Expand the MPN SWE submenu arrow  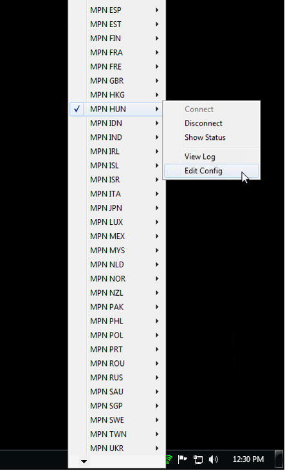click(157, 420)
